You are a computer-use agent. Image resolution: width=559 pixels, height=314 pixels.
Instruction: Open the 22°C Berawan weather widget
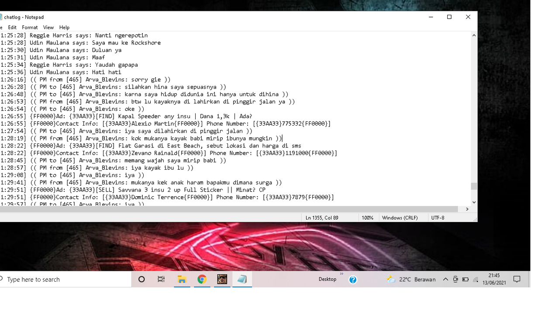pyautogui.click(x=411, y=280)
